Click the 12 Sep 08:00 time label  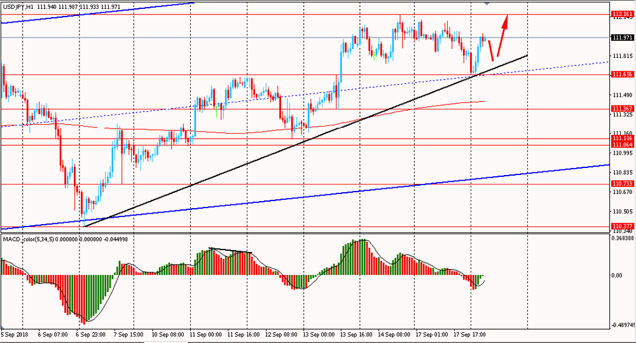(281, 335)
